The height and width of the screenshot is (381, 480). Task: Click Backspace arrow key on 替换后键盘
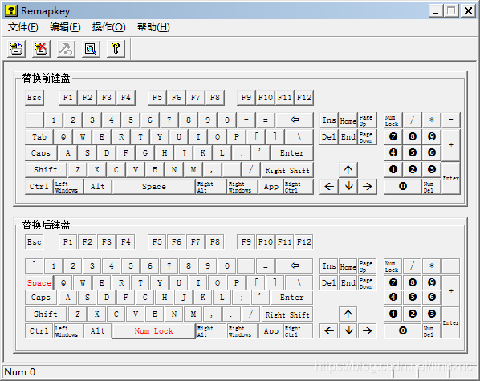pyautogui.click(x=295, y=265)
